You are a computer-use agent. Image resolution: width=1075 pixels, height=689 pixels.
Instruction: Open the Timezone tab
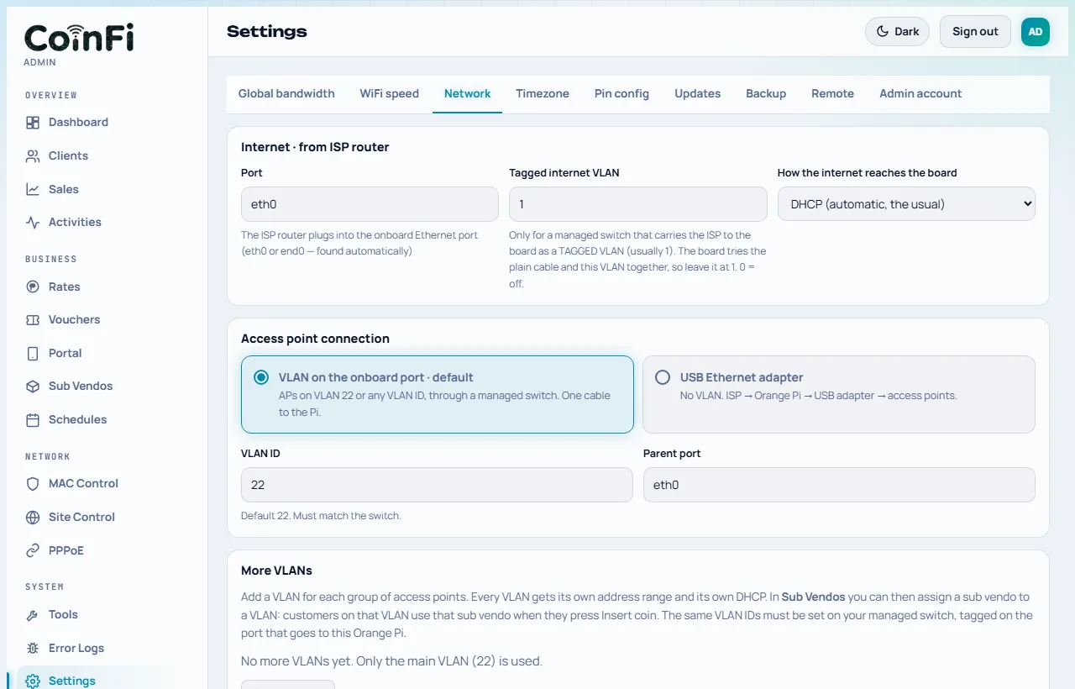coord(543,93)
